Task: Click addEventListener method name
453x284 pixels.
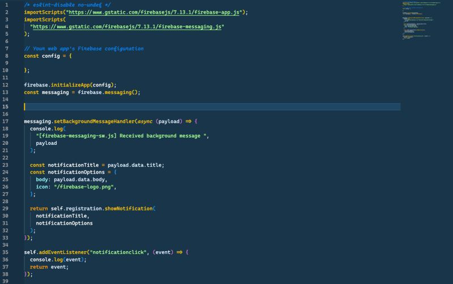Action: (63, 252)
